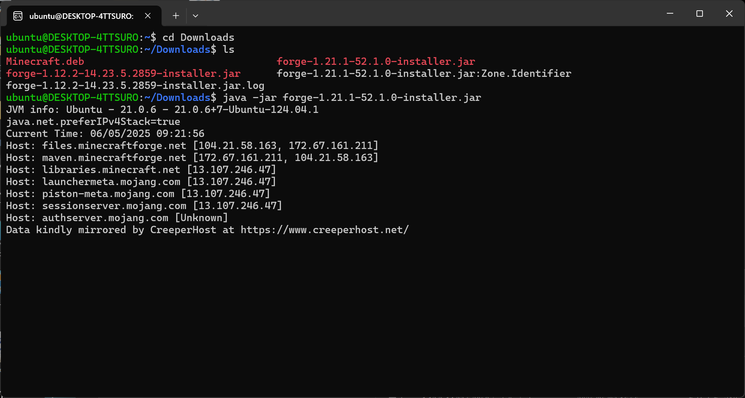The height and width of the screenshot is (398, 745).
Task: Select the ubuntu@DESKTOP-4TTSURO tab title
Action: click(x=82, y=16)
